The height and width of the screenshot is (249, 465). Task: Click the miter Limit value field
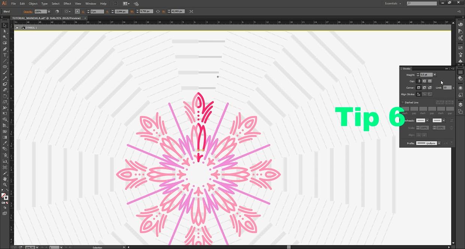tap(447, 88)
